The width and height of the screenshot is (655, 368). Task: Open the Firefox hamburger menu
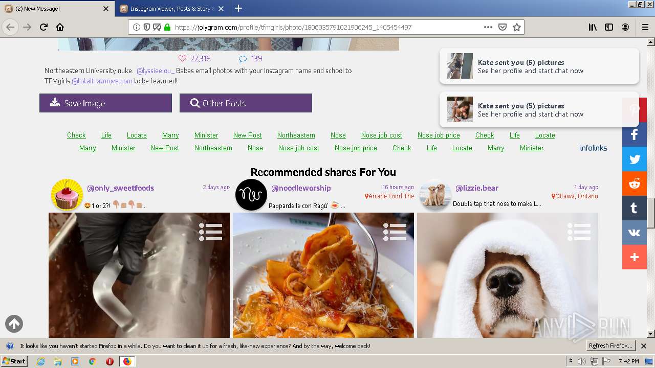click(645, 27)
